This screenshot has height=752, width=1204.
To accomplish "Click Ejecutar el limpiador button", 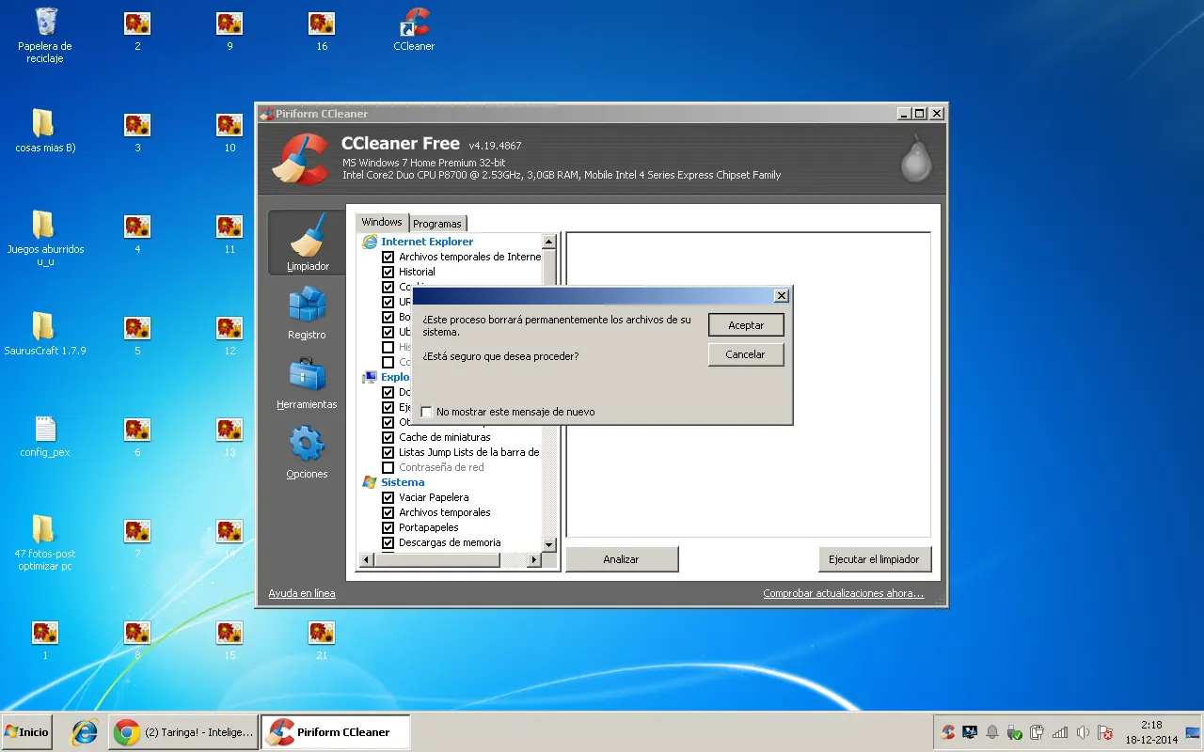I will (x=874, y=559).
